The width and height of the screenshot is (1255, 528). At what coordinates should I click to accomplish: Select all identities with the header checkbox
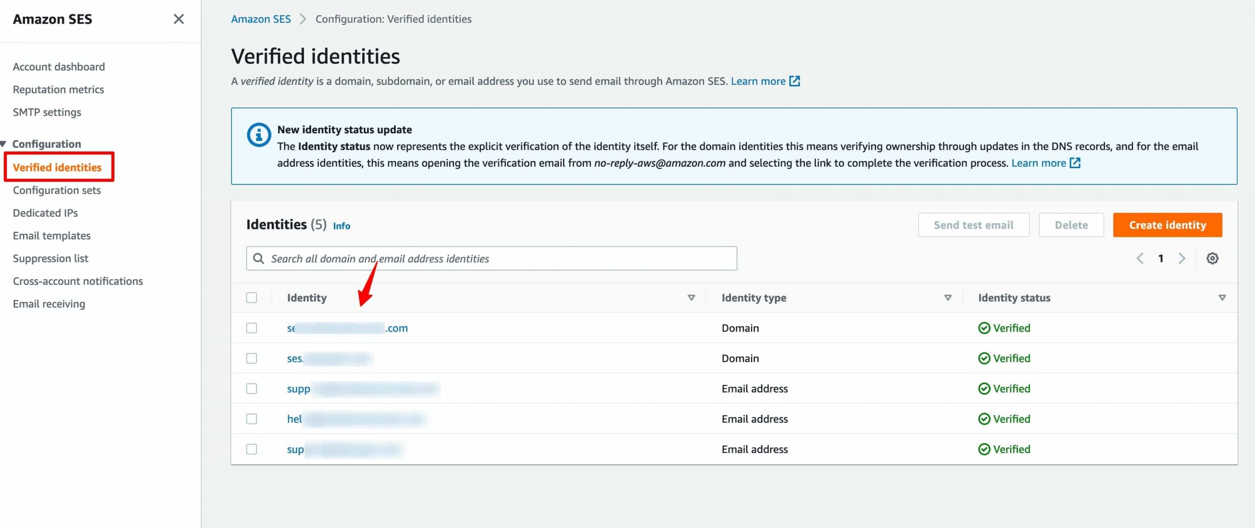coord(251,298)
